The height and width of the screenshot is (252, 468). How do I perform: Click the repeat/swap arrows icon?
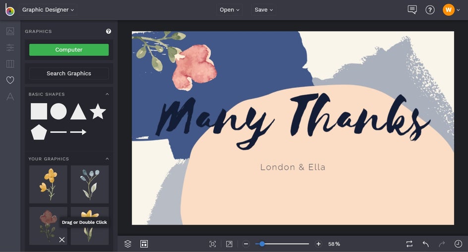[x=409, y=244]
